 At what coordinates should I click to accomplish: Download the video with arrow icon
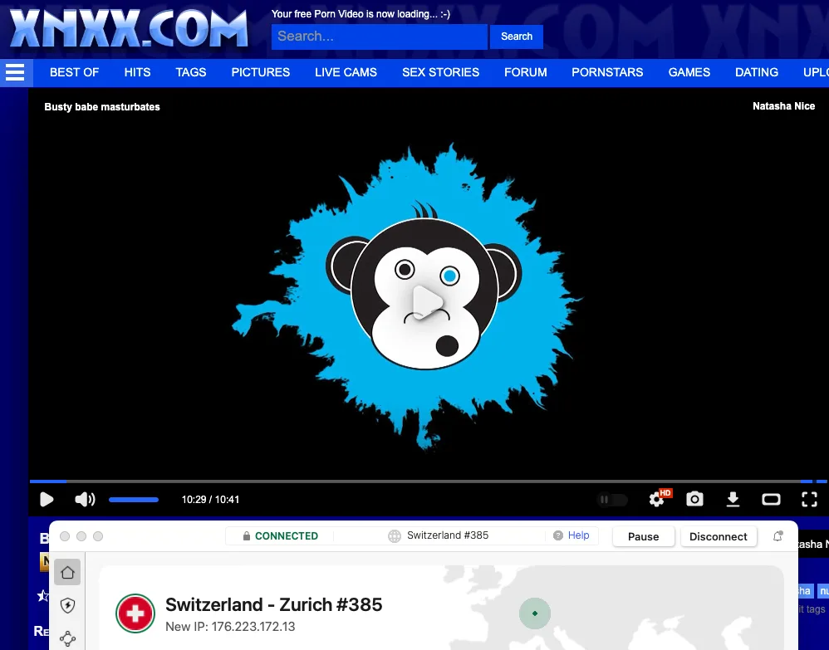[733, 499]
